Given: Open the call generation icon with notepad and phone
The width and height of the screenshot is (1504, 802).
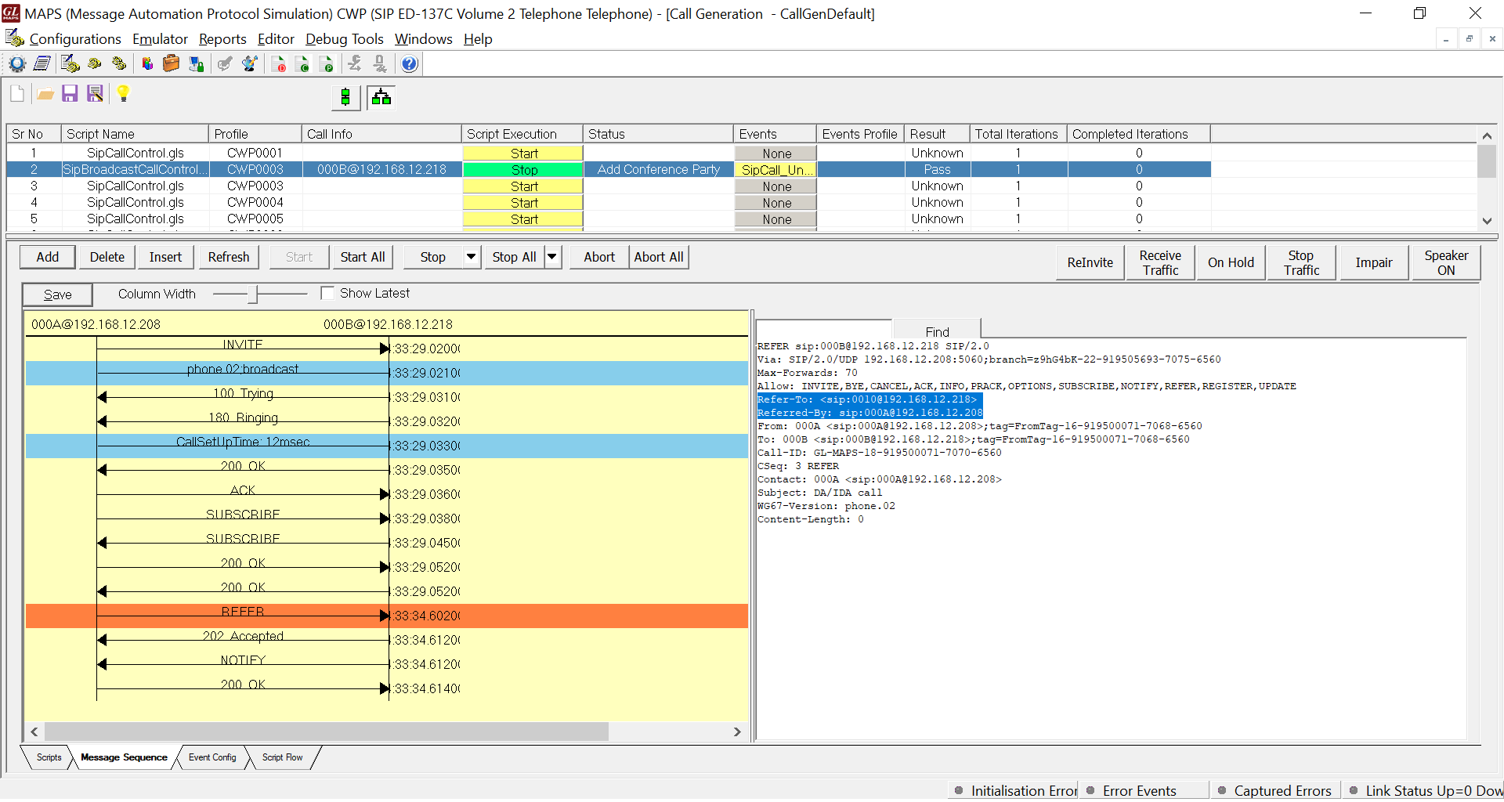Looking at the screenshot, I should pyautogui.click(x=70, y=64).
